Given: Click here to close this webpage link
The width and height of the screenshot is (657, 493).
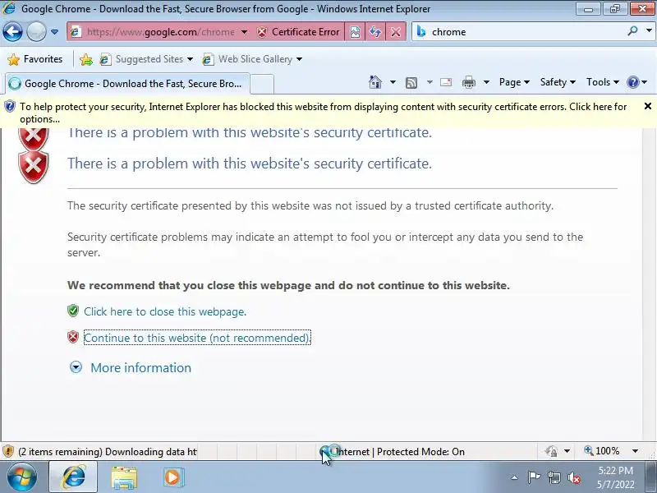Looking at the screenshot, I should coord(165,311).
